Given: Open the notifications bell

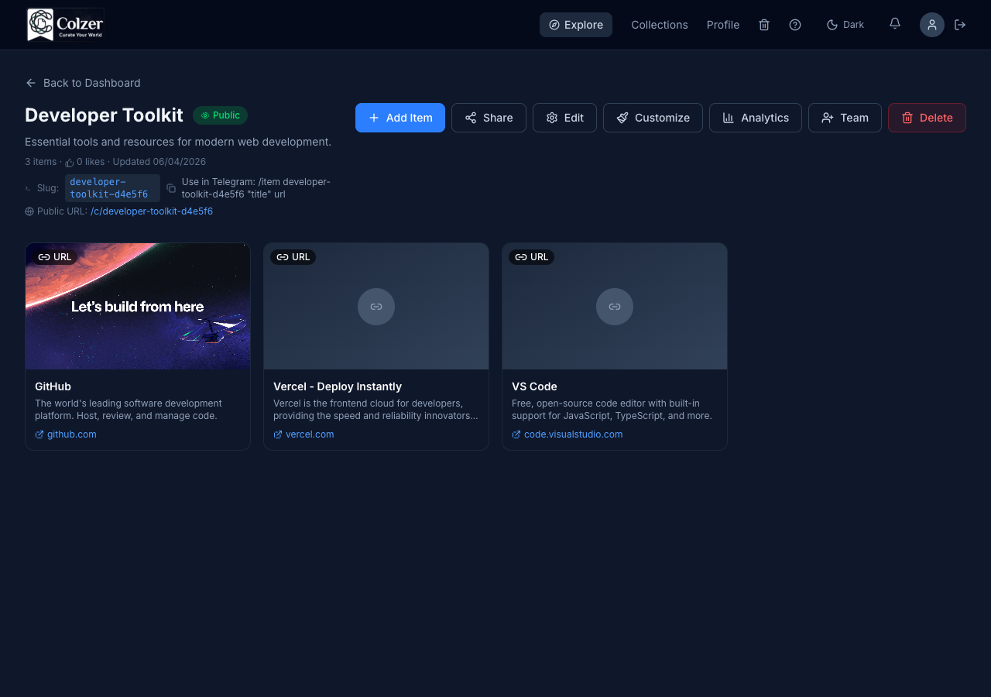Looking at the screenshot, I should (894, 24).
